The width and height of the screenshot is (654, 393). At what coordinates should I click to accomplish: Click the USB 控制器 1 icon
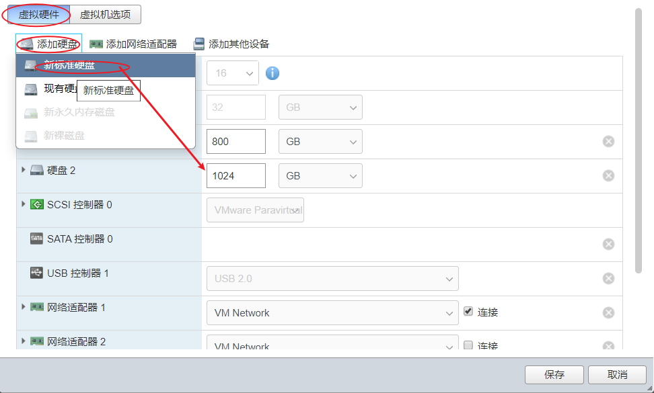tap(37, 273)
